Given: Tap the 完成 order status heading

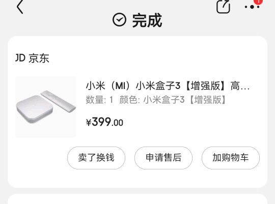Looking at the screenshot, I should point(147,20).
